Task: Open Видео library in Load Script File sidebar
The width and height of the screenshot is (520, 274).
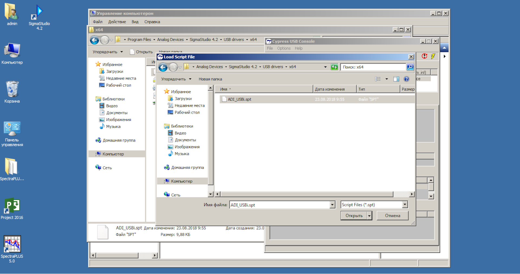Action: 180,133
